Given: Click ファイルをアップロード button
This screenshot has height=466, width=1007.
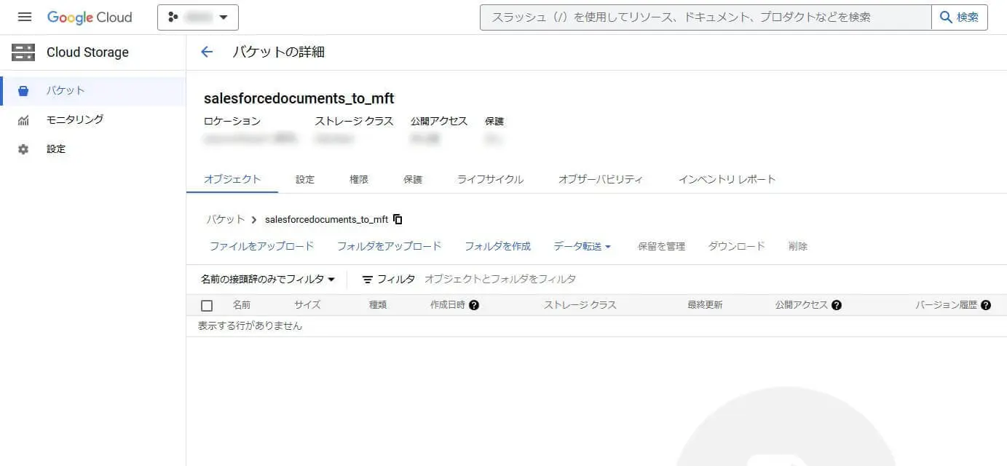Looking at the screenshot, I should point(262,246).
